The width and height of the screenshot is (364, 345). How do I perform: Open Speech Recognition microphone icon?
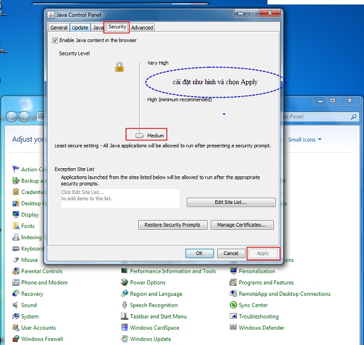125,305
